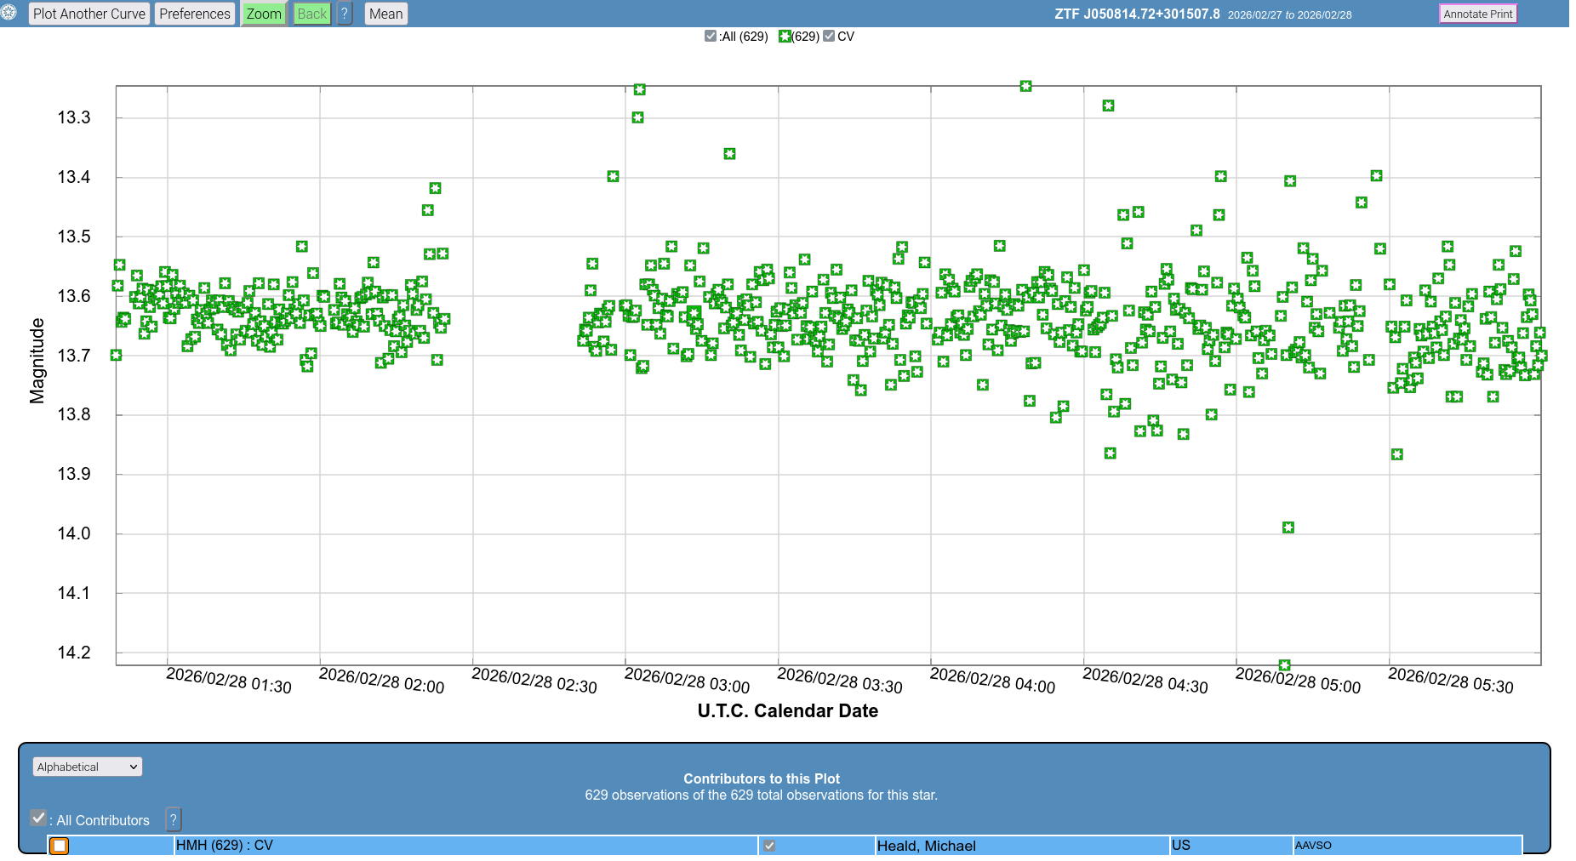Click the AAVSO logo icon

click(x=9, y=13)
